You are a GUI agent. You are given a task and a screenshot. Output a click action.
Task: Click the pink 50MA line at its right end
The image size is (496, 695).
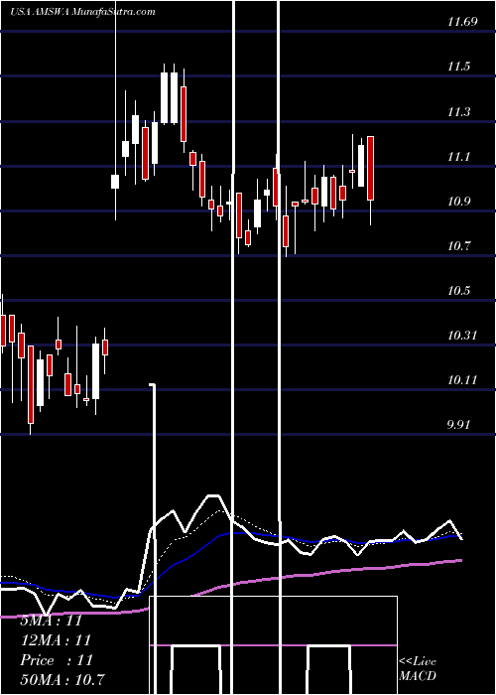pyautogui.click(x=459, y=560)
